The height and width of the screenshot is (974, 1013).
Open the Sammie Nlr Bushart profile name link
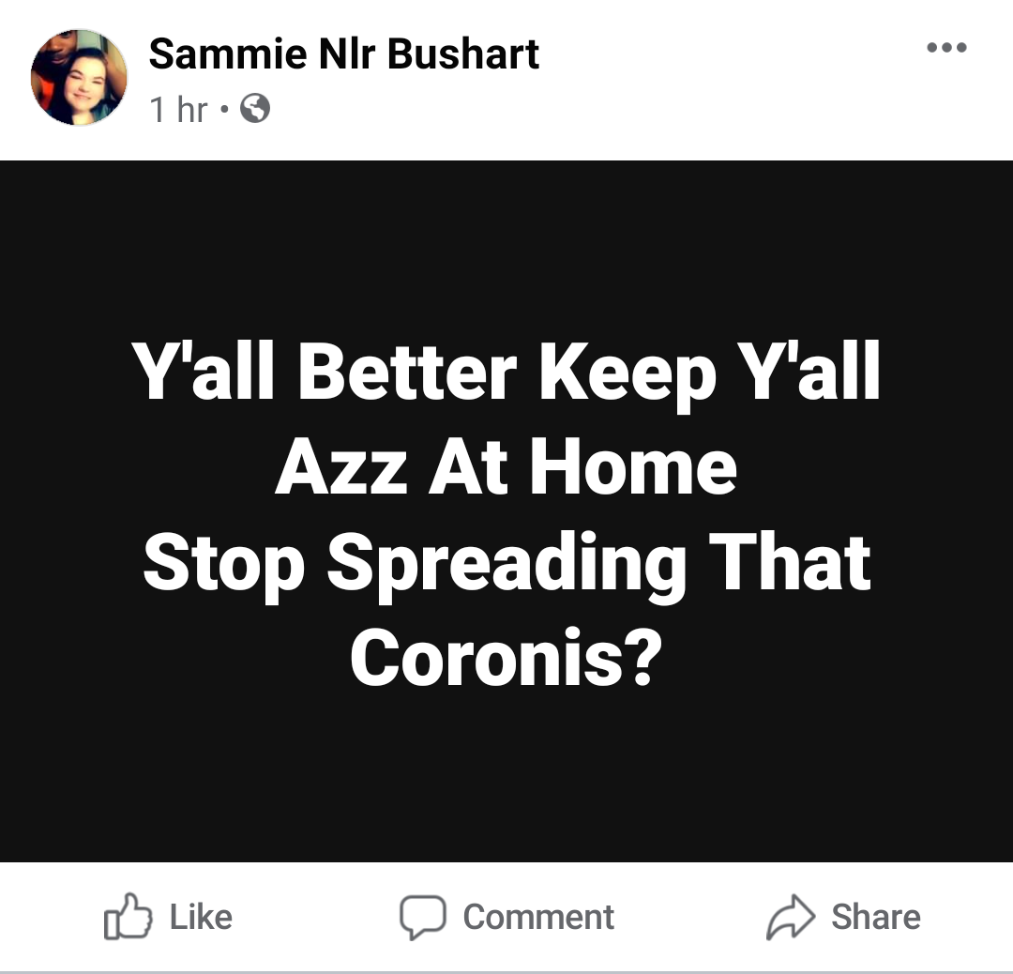[343, 53]
